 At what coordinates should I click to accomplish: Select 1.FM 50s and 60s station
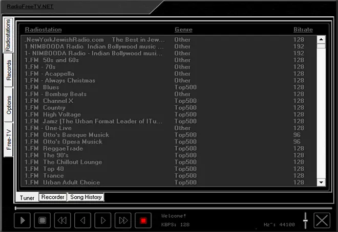169,60
